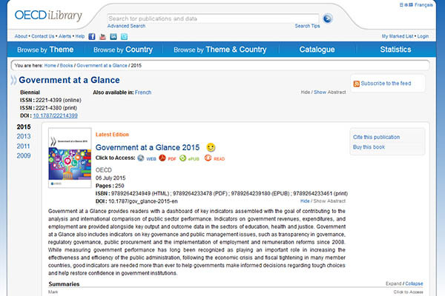The height and width of the screenshot is (296, 445).
Task: Click the READ access icon
Action: (x=208, y=158)
